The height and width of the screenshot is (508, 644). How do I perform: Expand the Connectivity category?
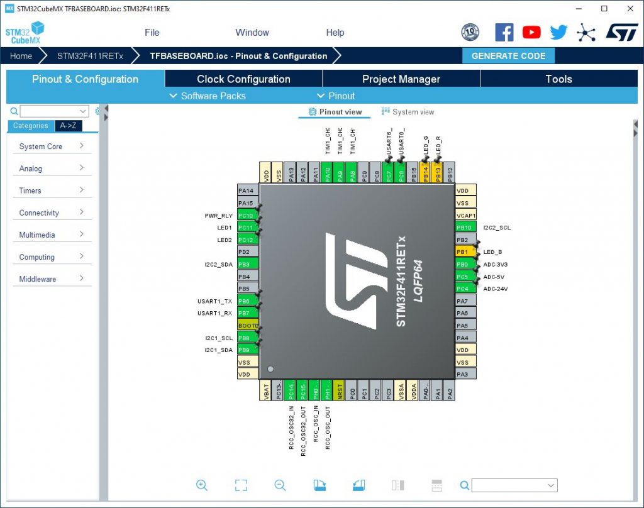click(52, 213)
